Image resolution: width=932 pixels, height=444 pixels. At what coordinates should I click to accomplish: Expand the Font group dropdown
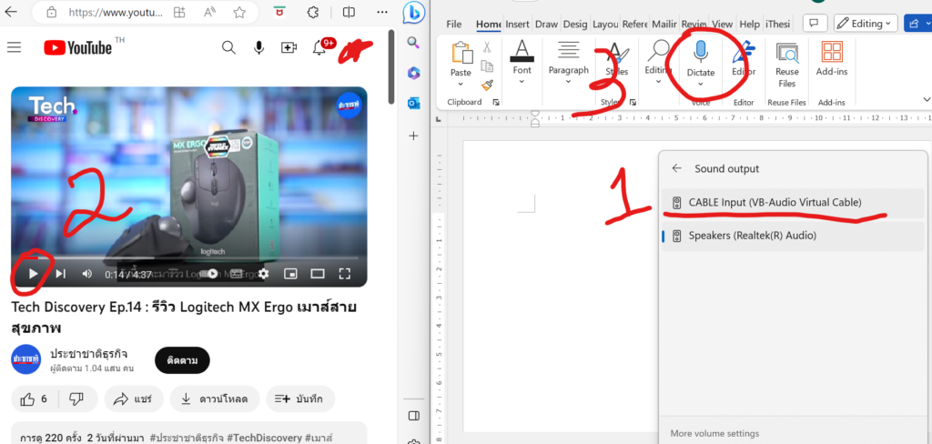[x=522, y=81]
